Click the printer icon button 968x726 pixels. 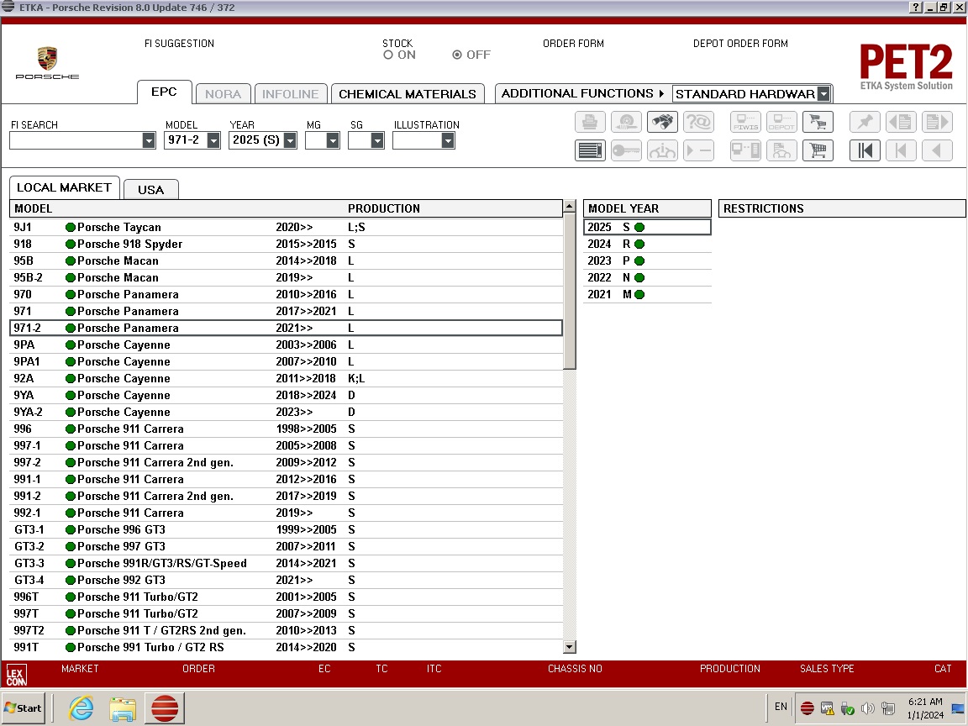click(x=590, y=122)
